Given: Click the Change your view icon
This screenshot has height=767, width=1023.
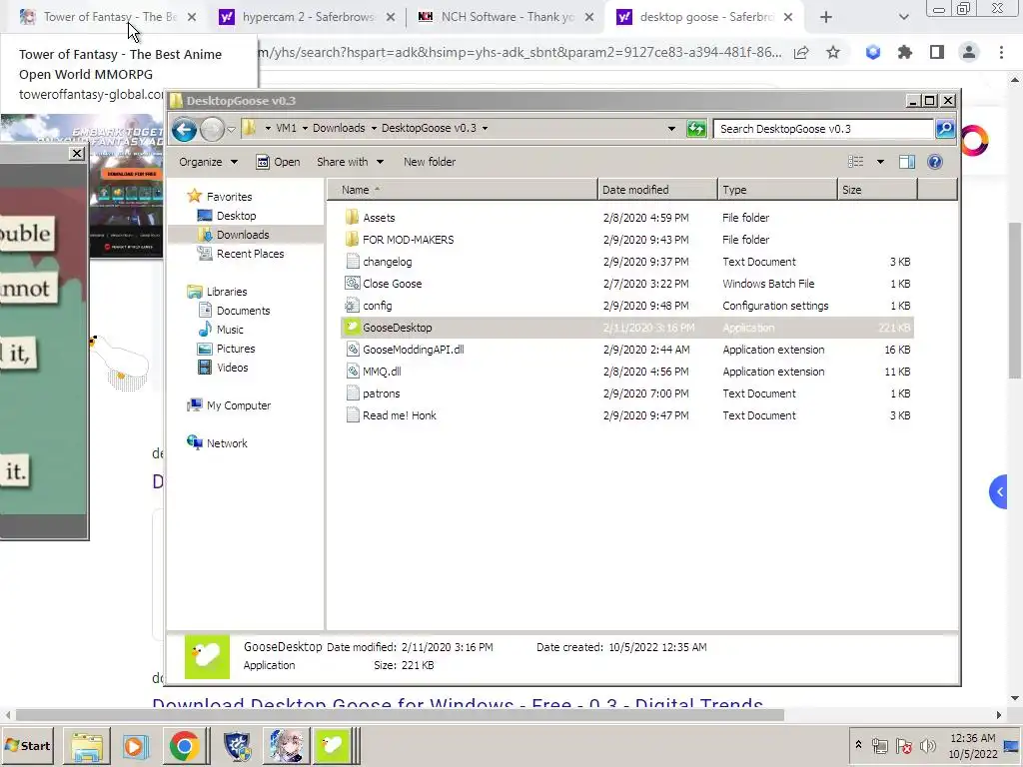Looking at the screenshot, I should click(855, 162).
